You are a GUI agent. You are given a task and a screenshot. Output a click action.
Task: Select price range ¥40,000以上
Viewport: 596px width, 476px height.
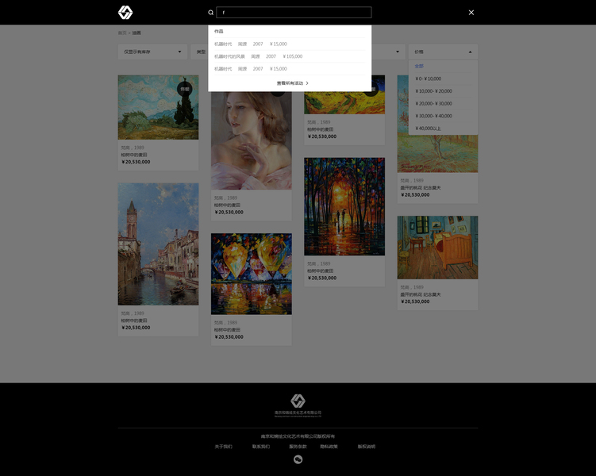(x=428, y=129)
